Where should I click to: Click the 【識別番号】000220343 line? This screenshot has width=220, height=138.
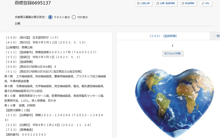pyautogui.click(x=26, y=135)
